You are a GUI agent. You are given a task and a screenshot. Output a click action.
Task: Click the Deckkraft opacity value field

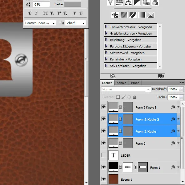pyautogui.click(x=173, y=89)
